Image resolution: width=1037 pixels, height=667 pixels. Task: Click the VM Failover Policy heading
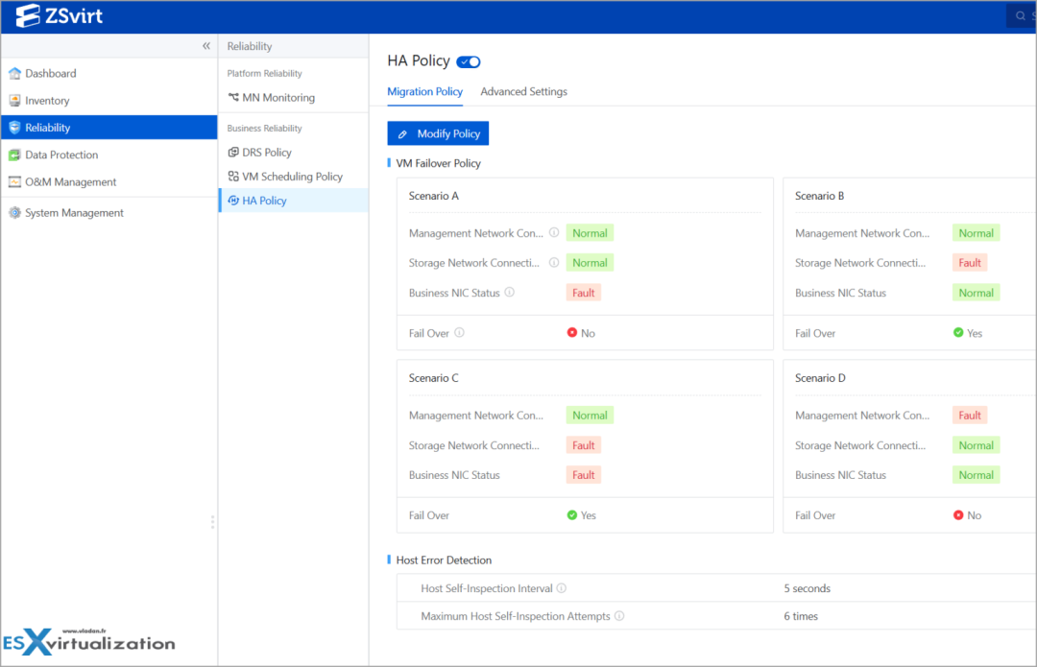point(438,163)
